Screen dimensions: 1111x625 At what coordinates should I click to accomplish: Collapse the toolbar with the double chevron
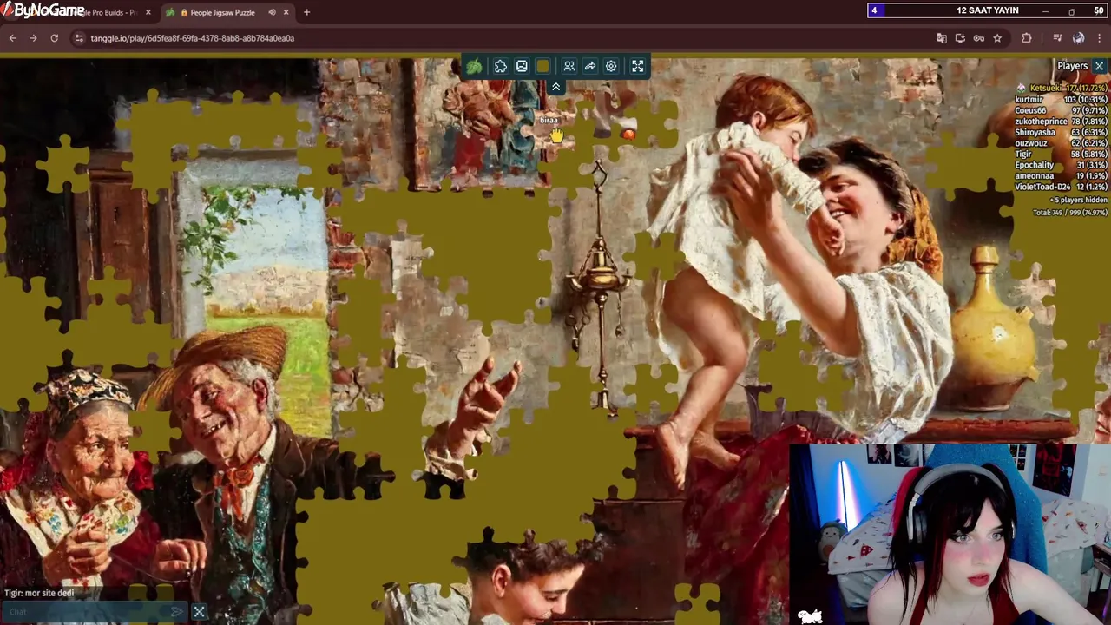tap(555, 87)
